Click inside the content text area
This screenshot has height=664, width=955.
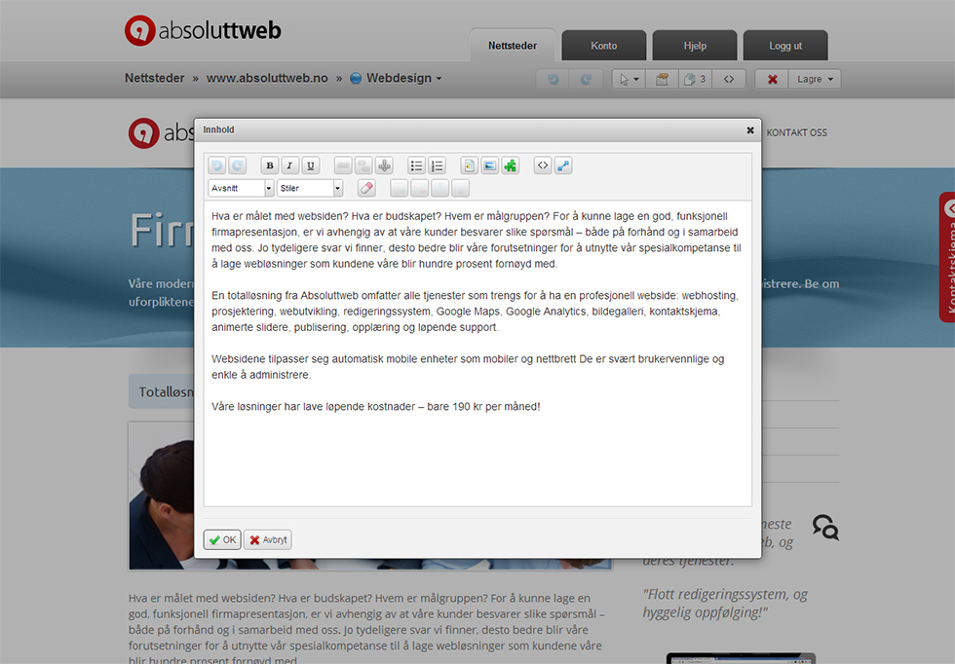pyautogui.click(x=478, y=353)
